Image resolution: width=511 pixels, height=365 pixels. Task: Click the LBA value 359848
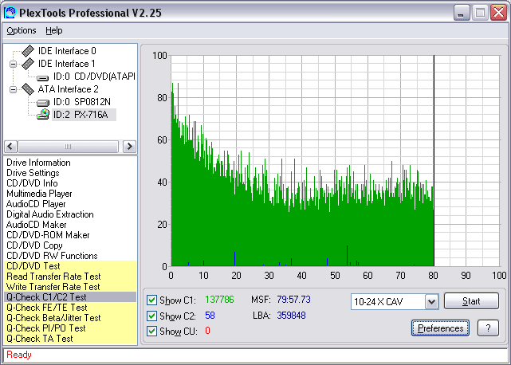[291, 316]
